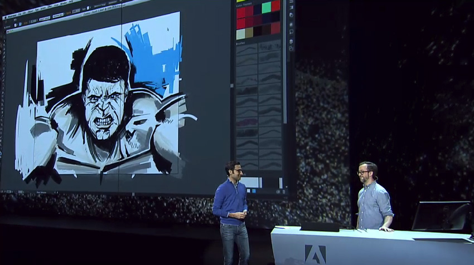474x265 pixels.
Task: Choose the pale mint swatch in third row
Action: point(241,34)
